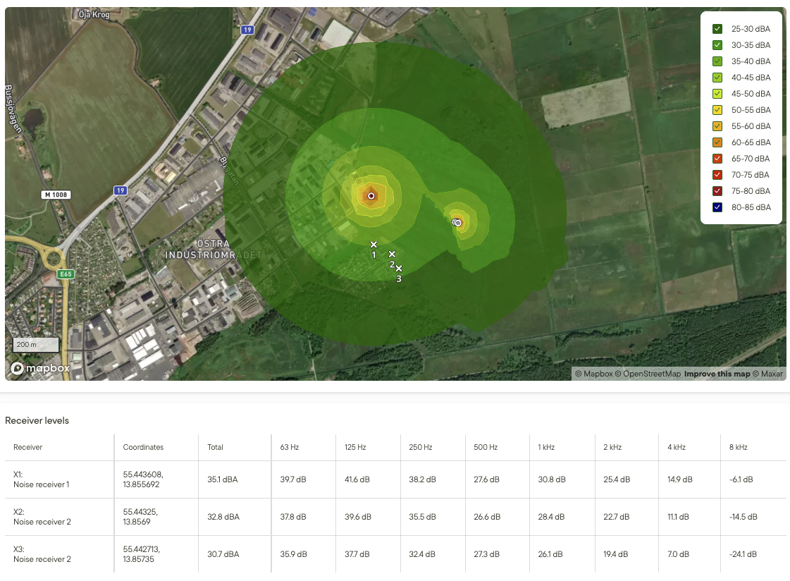This screenshot has height=581, width=790.
Task: Click the 4 kHz column header
Action: coord(676,447)
